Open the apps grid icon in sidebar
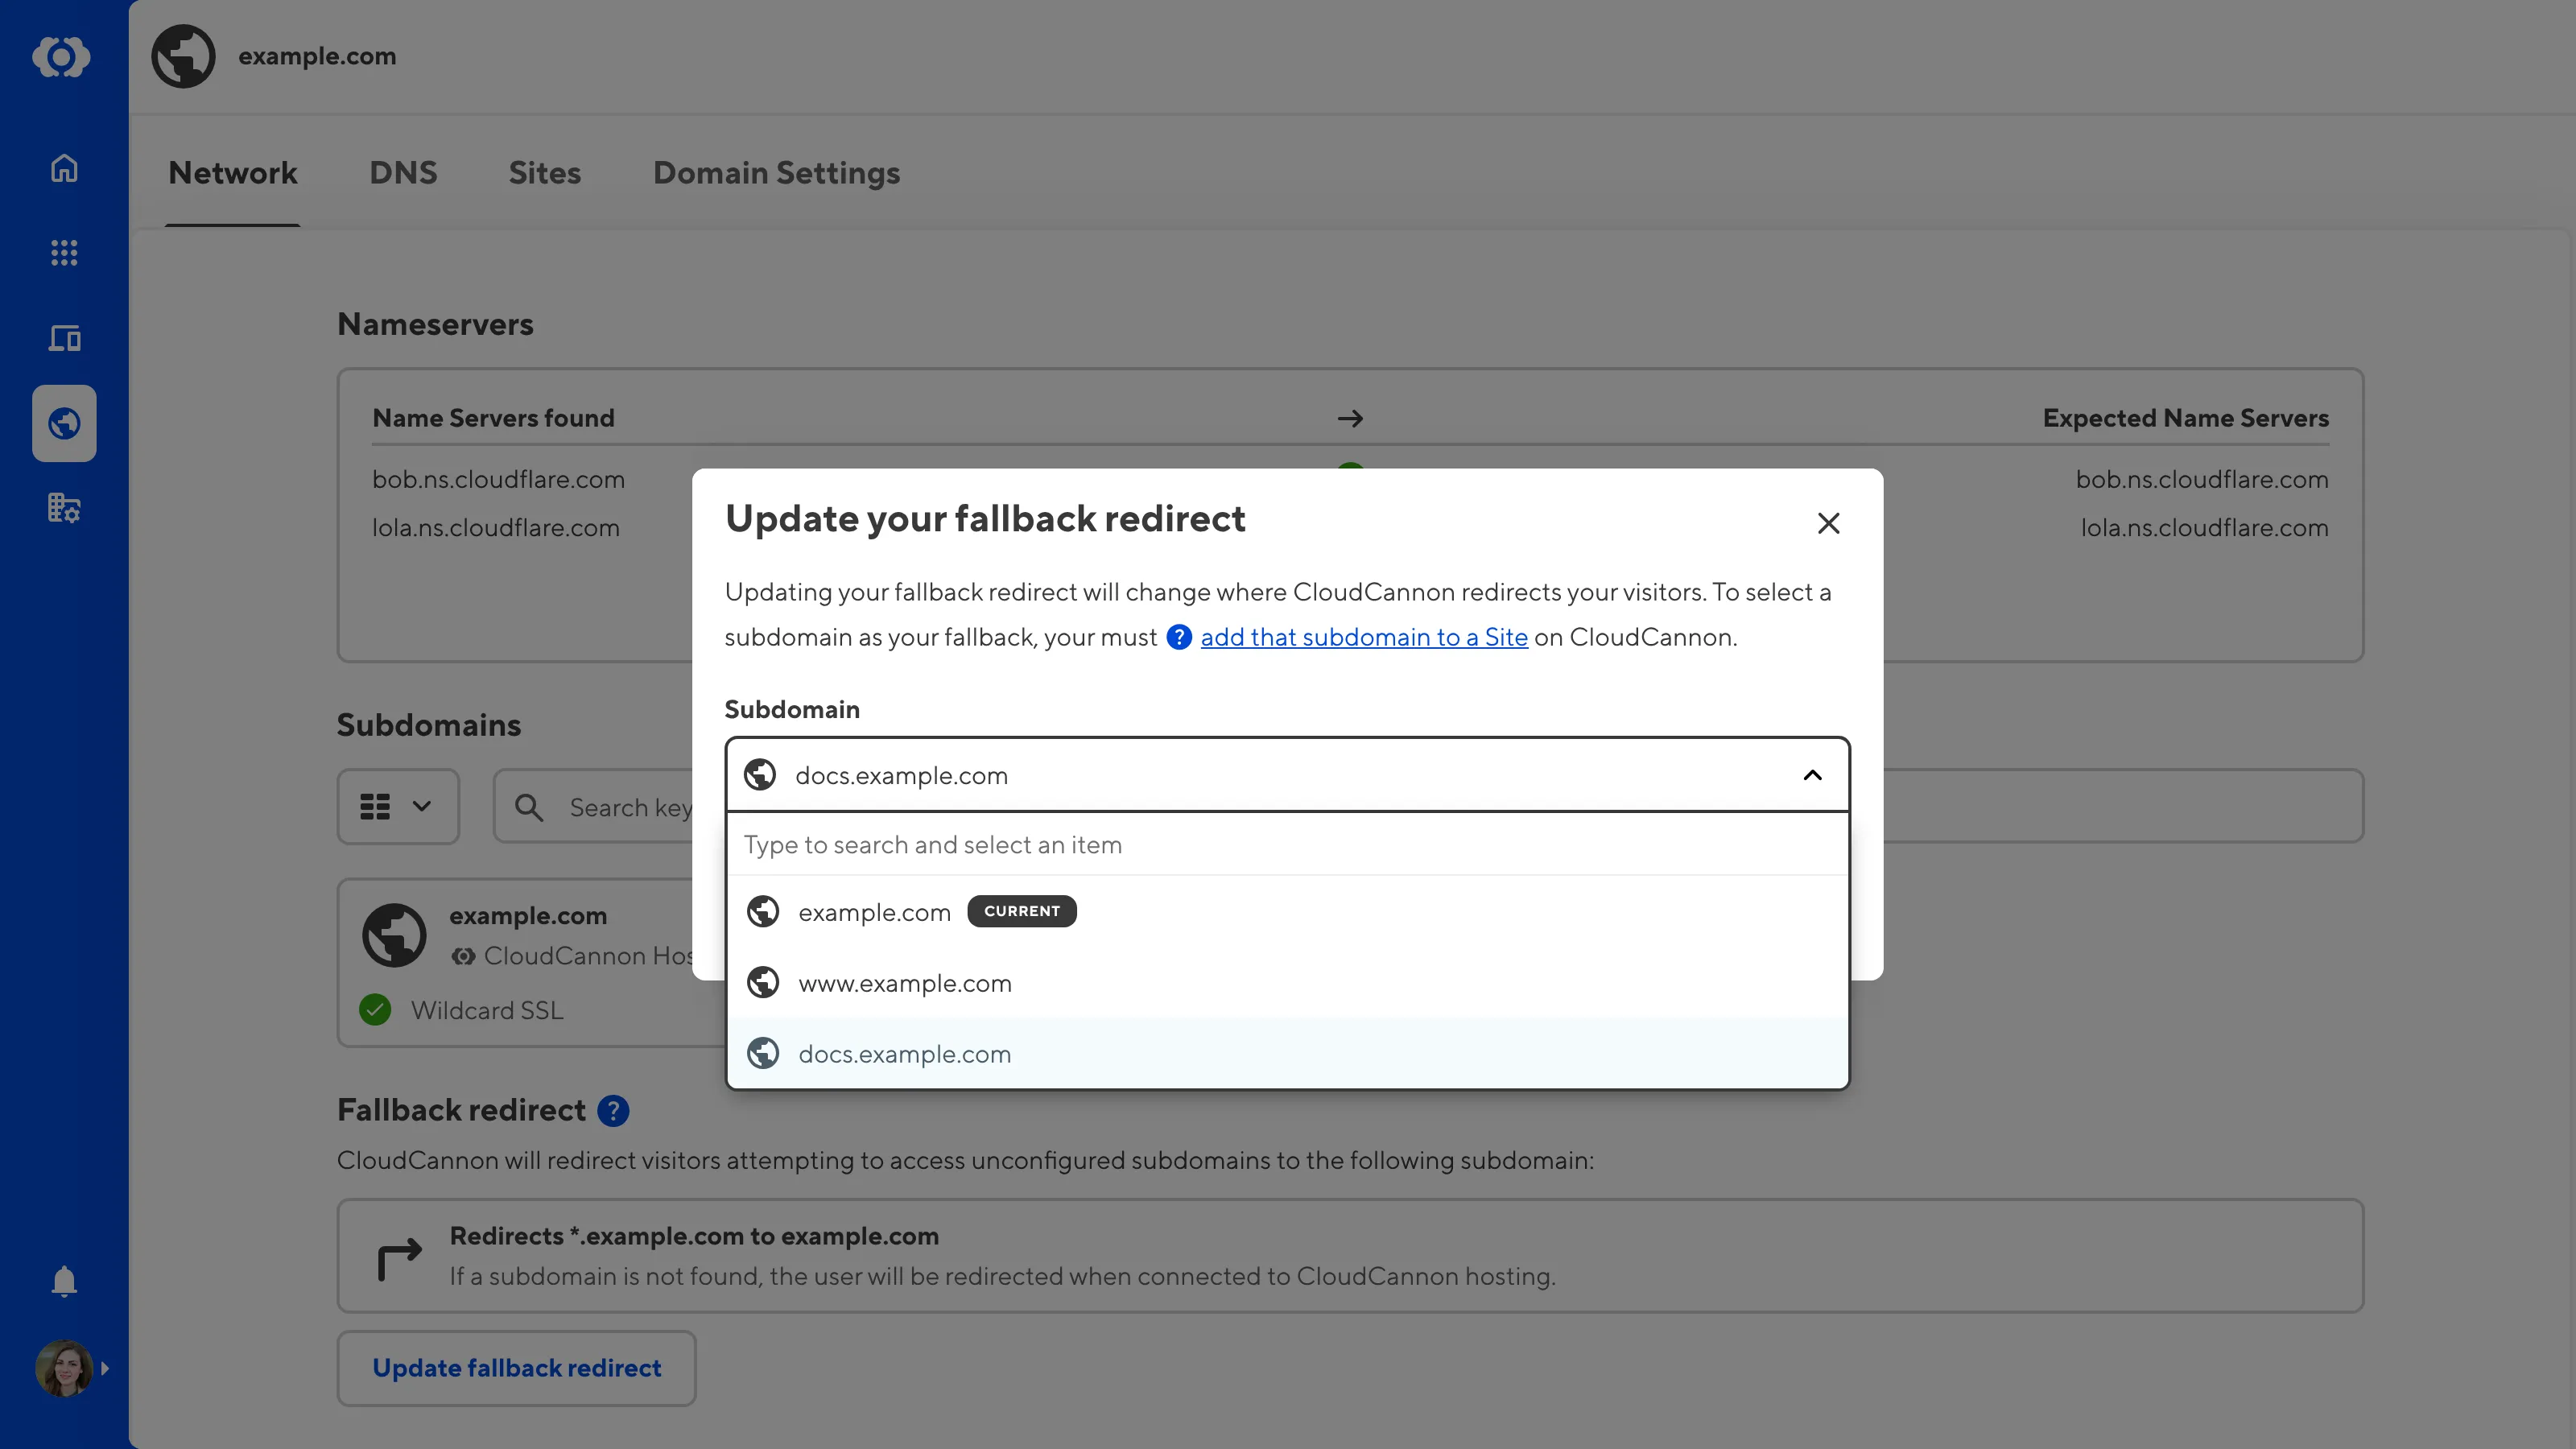Screen dimensions: 2576x1449 tap(63, 253)
